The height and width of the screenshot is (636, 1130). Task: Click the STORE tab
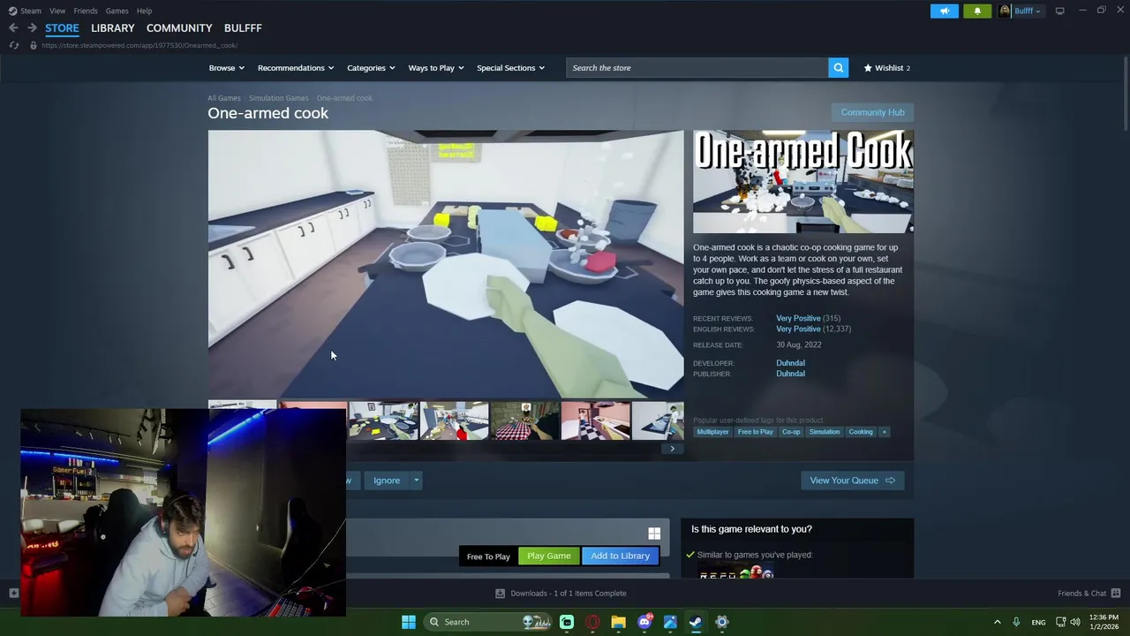[62, 28]
